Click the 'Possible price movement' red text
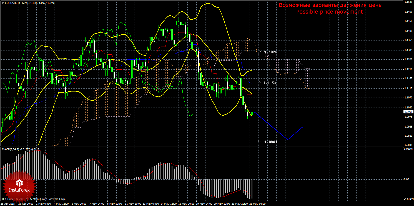The width and height of the screenshot is (414, 206). tap(329, 12)
